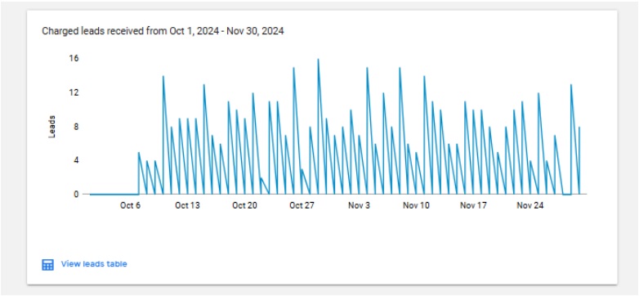The width and height of the screenshot is (639, 296).
Task: Click the 16 value on y-axis
Action: click(74, 59)
